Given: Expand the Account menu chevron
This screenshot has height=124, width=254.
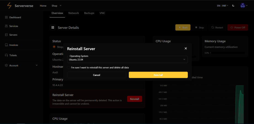Looking at the screenshot, I should tap(37, 65).
